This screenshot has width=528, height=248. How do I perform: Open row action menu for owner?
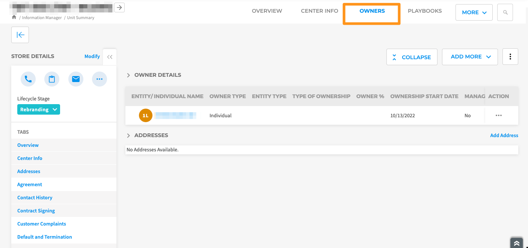pos(498,115)
